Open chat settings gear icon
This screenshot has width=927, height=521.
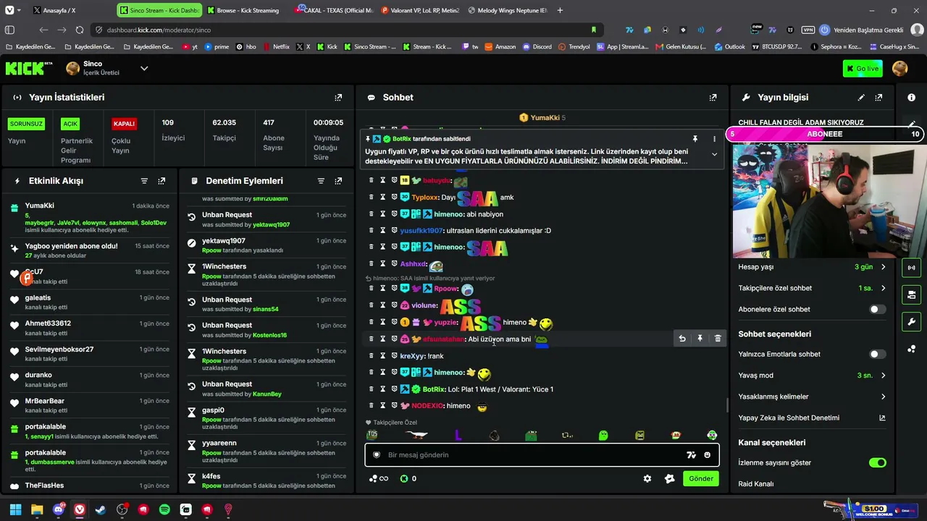[x=647, y=478]
